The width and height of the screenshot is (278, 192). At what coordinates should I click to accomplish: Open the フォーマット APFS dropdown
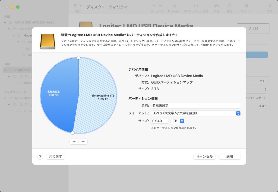196,113
